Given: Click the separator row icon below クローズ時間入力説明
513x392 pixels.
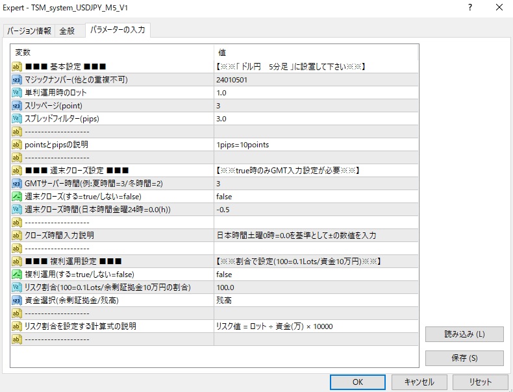Looking at the screenshot, I should [16, 249].
